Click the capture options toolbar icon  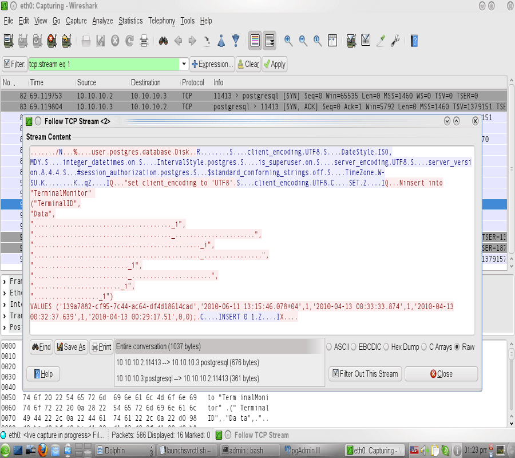pos(23,41)
